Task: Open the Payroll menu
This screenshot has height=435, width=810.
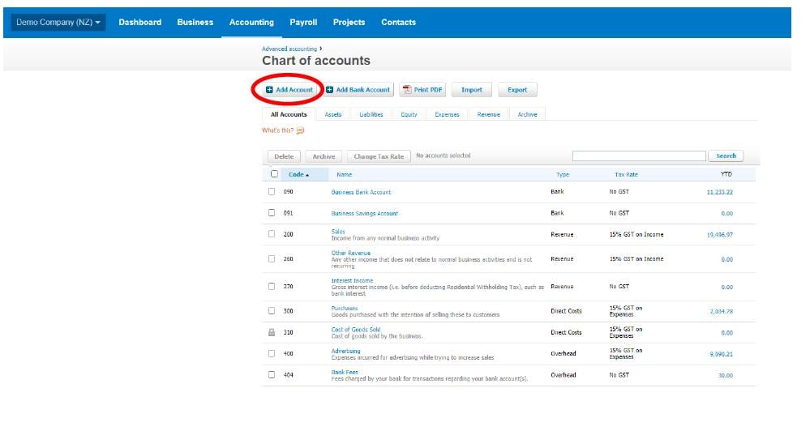Action: tap(303, 22)
